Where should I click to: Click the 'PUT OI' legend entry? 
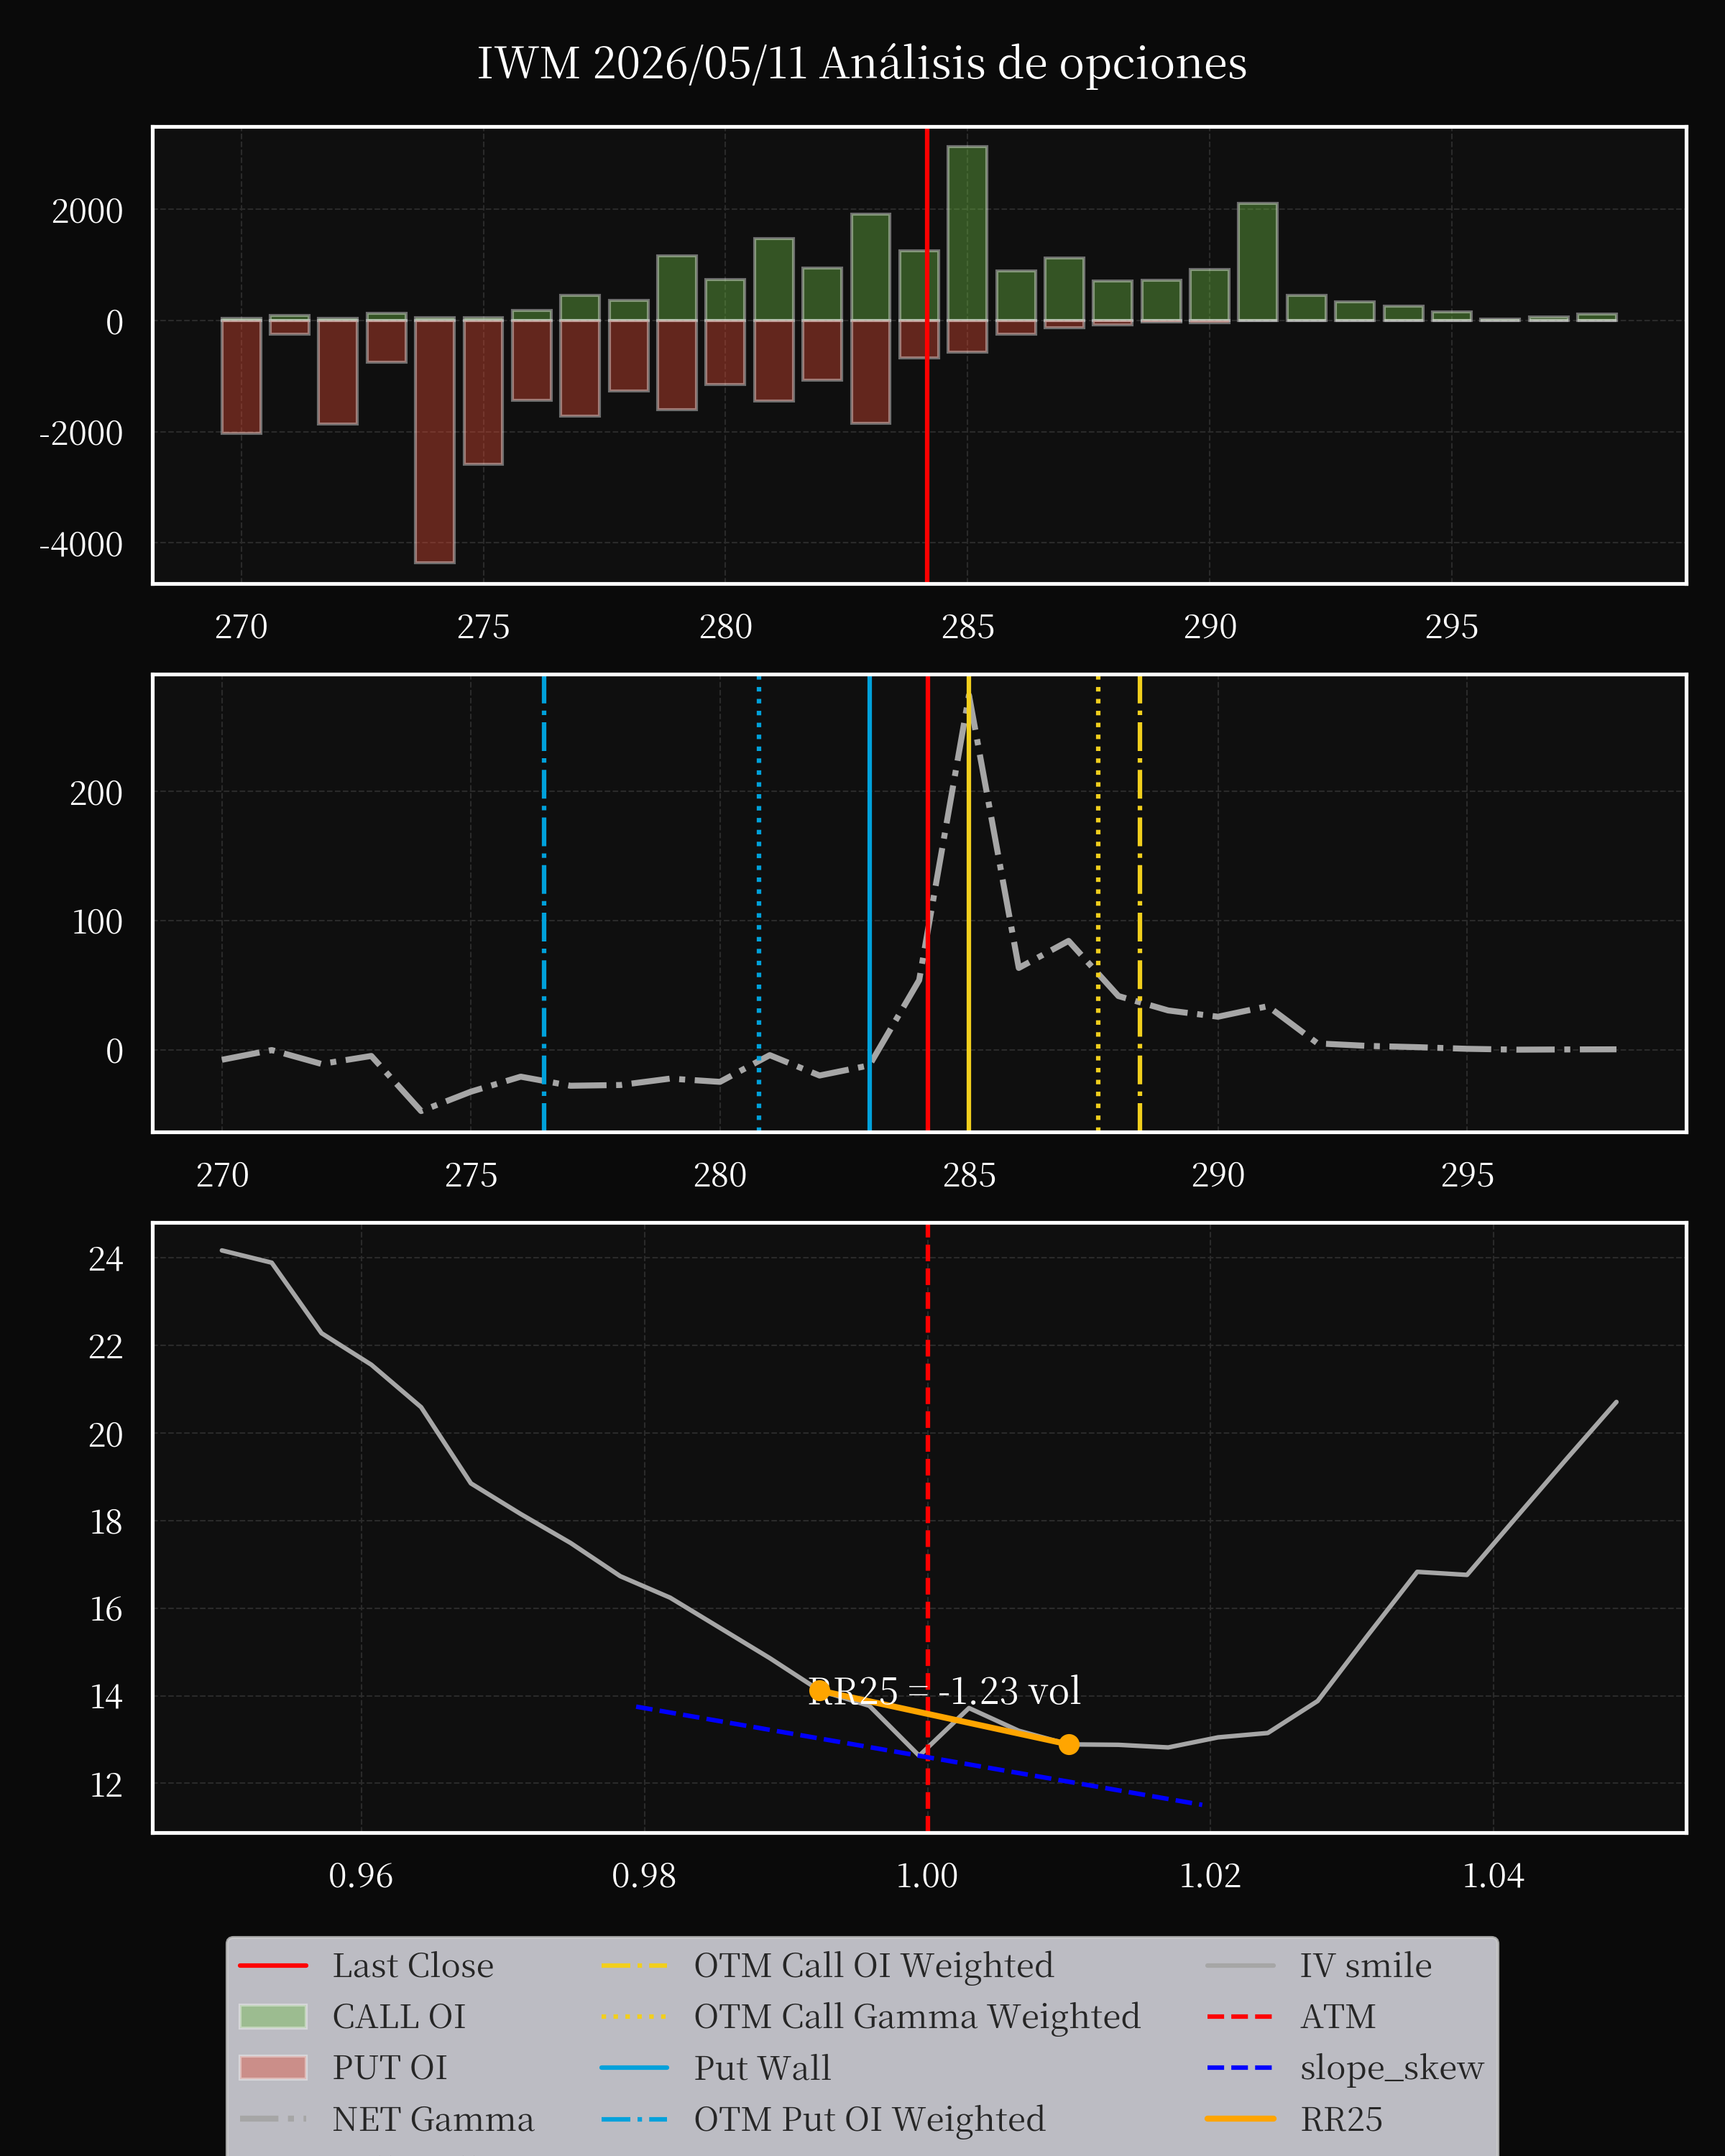click(x=343, y=2068)
